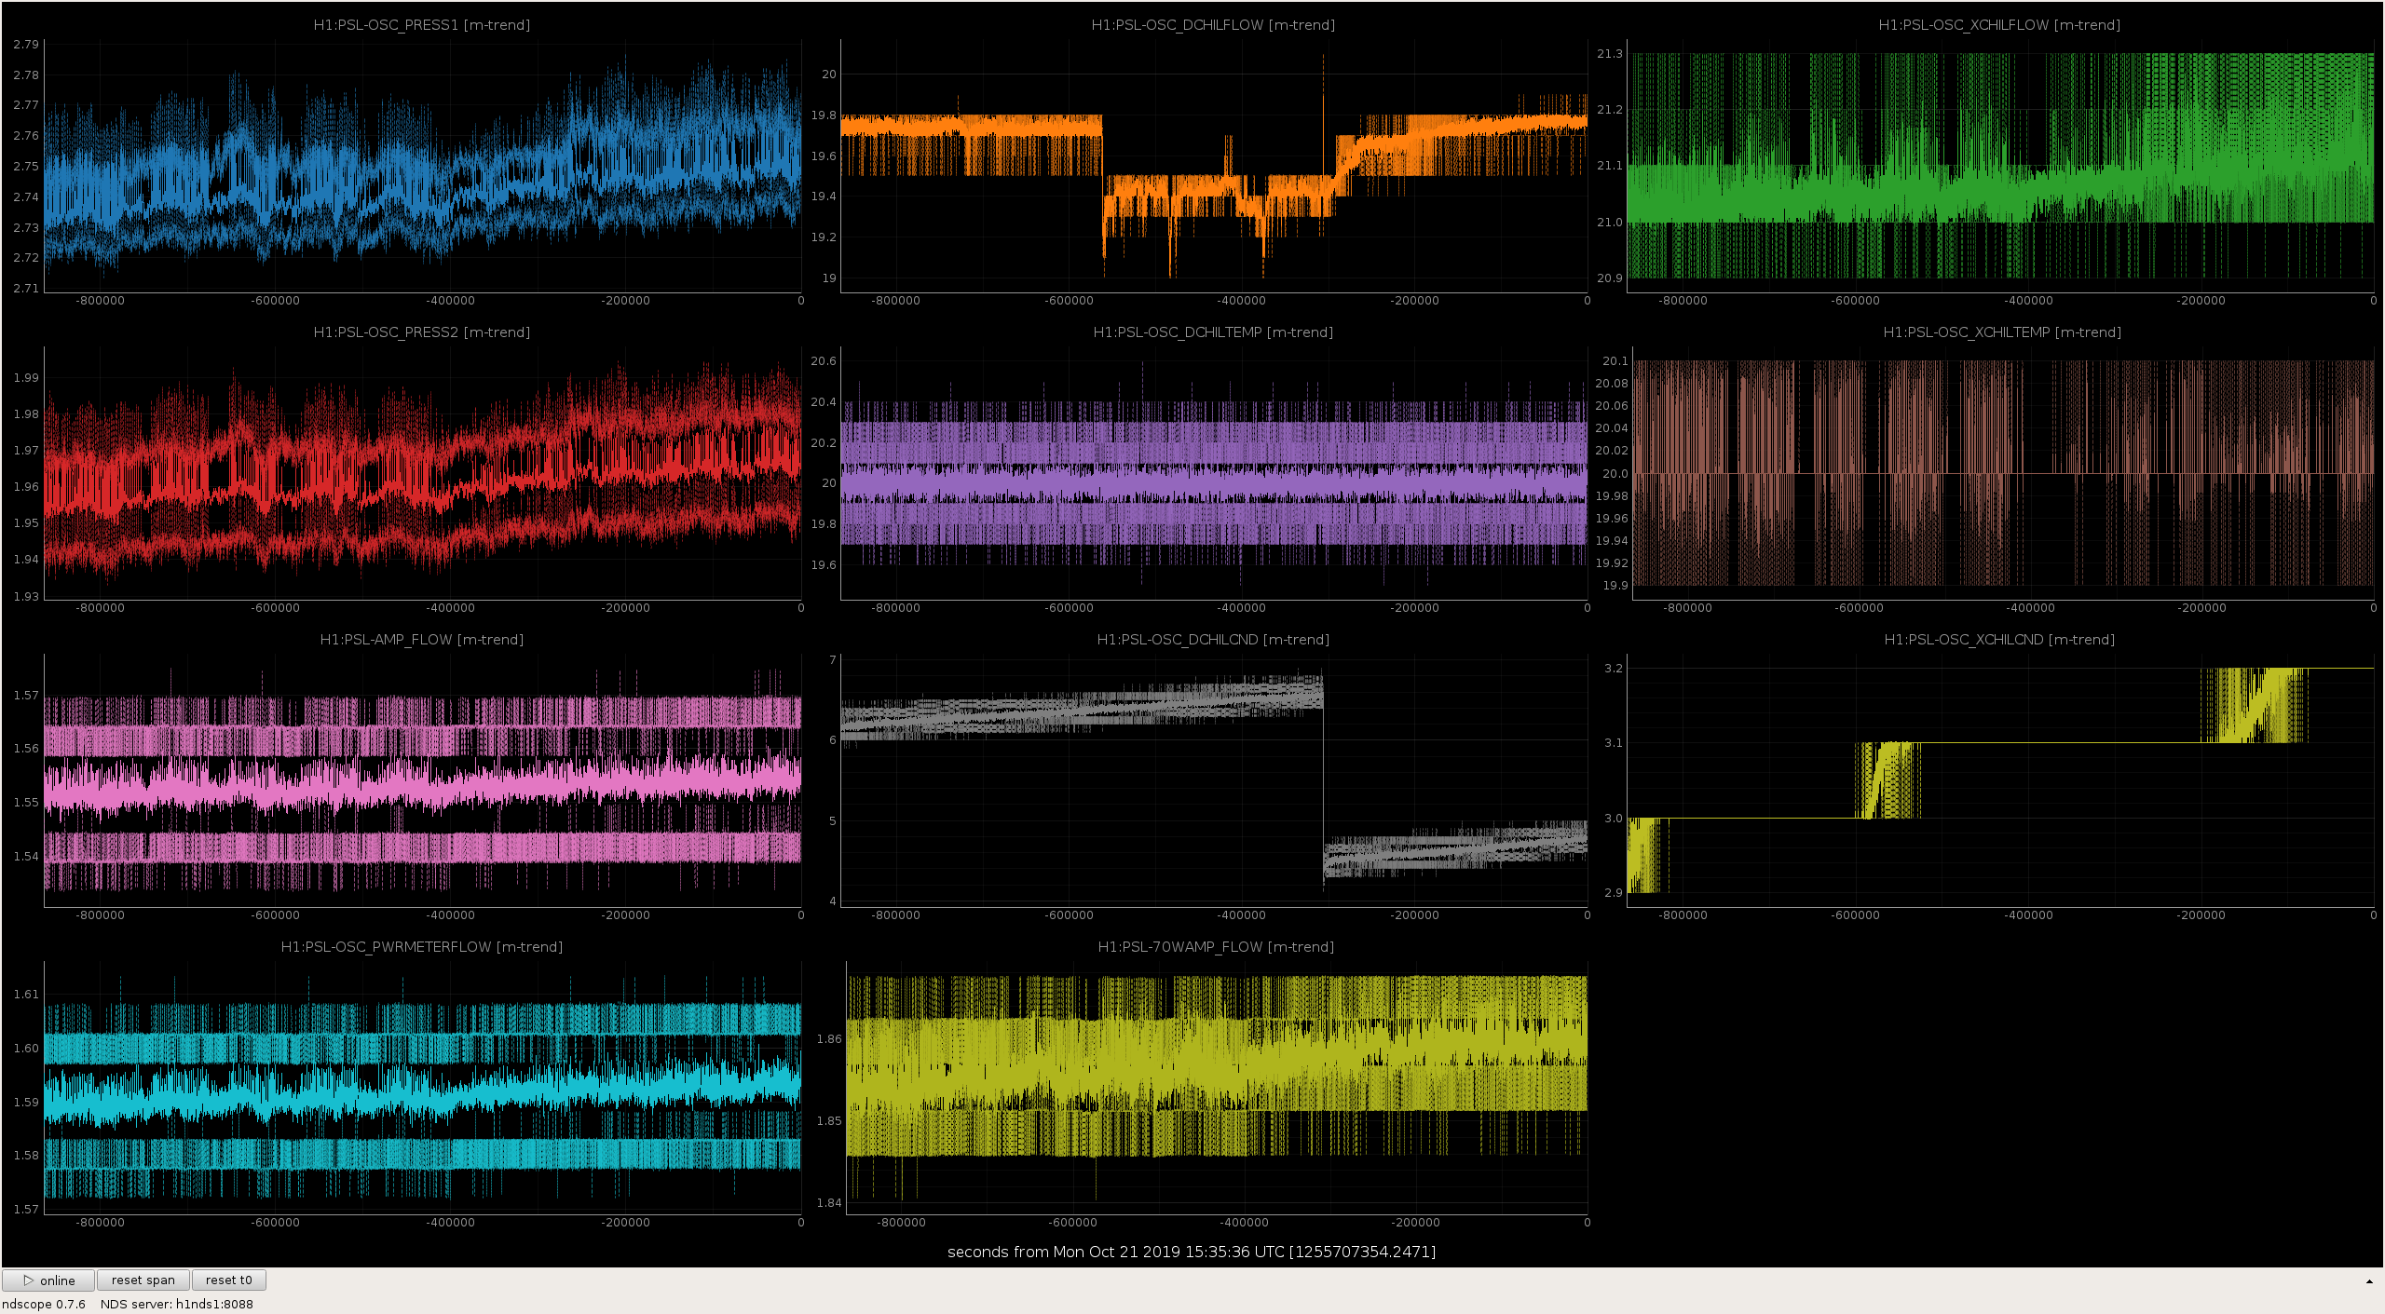Click the purple OSC_DCHILTEMP trend trace
Image resolution: width=2385 pixels, height=1314 pixels.
pyautogui.click(x=1213, y=482)
